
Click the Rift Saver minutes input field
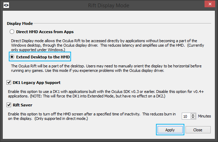[186, 116]
